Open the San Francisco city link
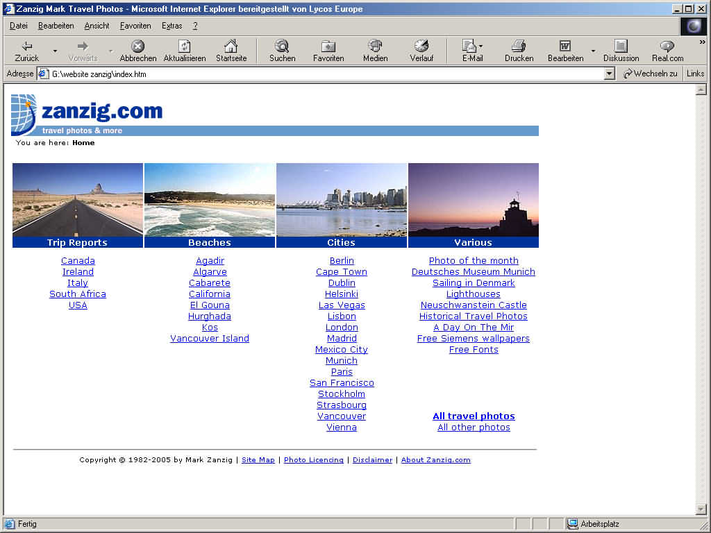 click(x=342, y=383)
